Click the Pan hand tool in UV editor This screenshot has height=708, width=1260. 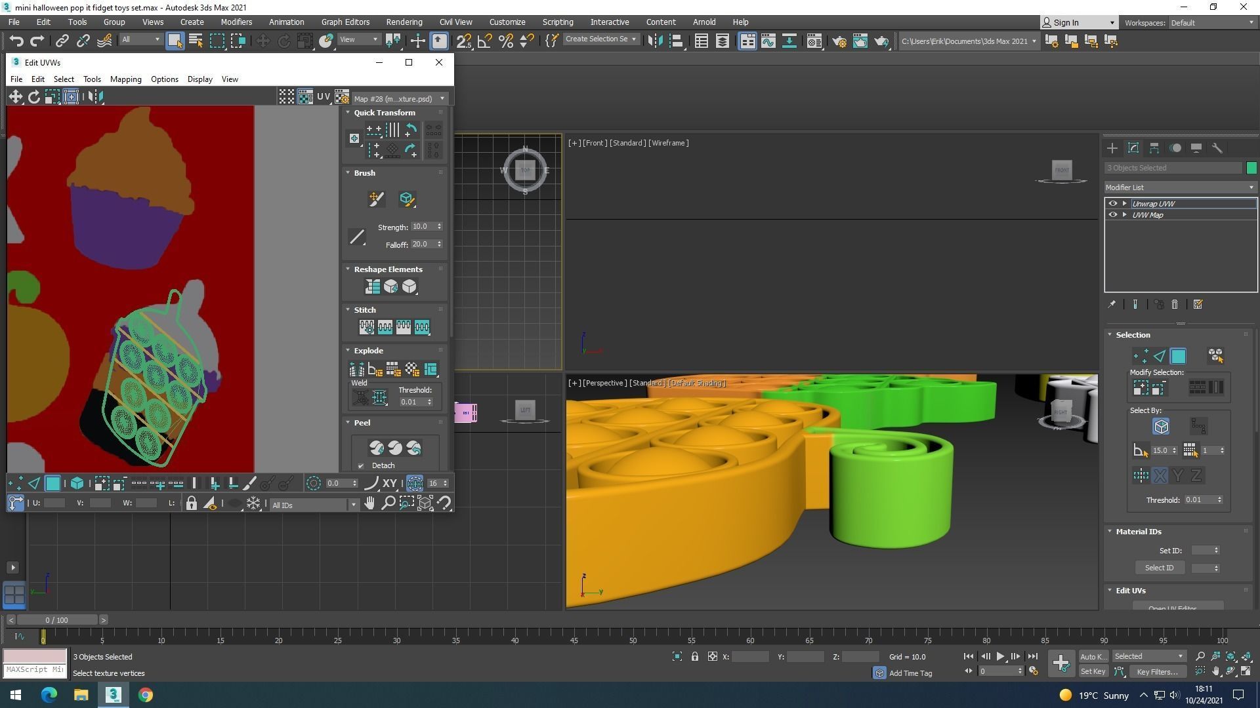369,503
